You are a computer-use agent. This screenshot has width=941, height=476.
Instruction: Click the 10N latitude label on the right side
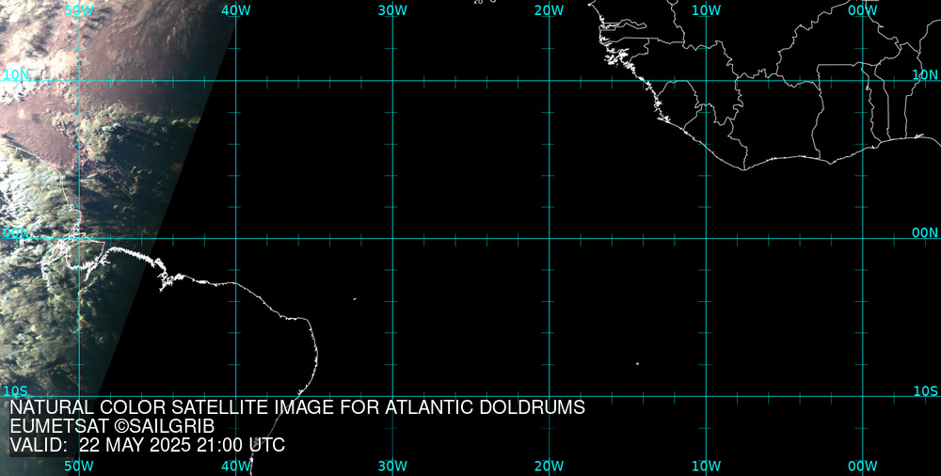[925, 75]
